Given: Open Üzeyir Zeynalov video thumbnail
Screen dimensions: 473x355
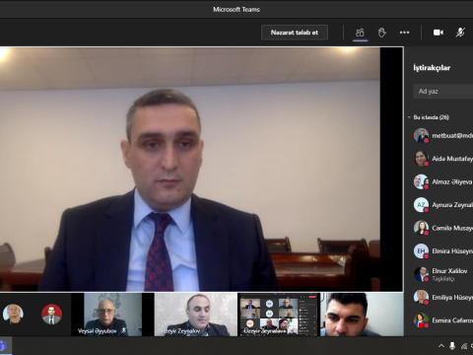Looking at the screenshot, I should coord(196,315).
